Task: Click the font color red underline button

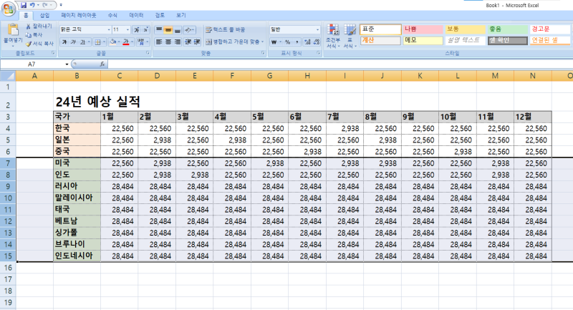Action: coord(125,42)
